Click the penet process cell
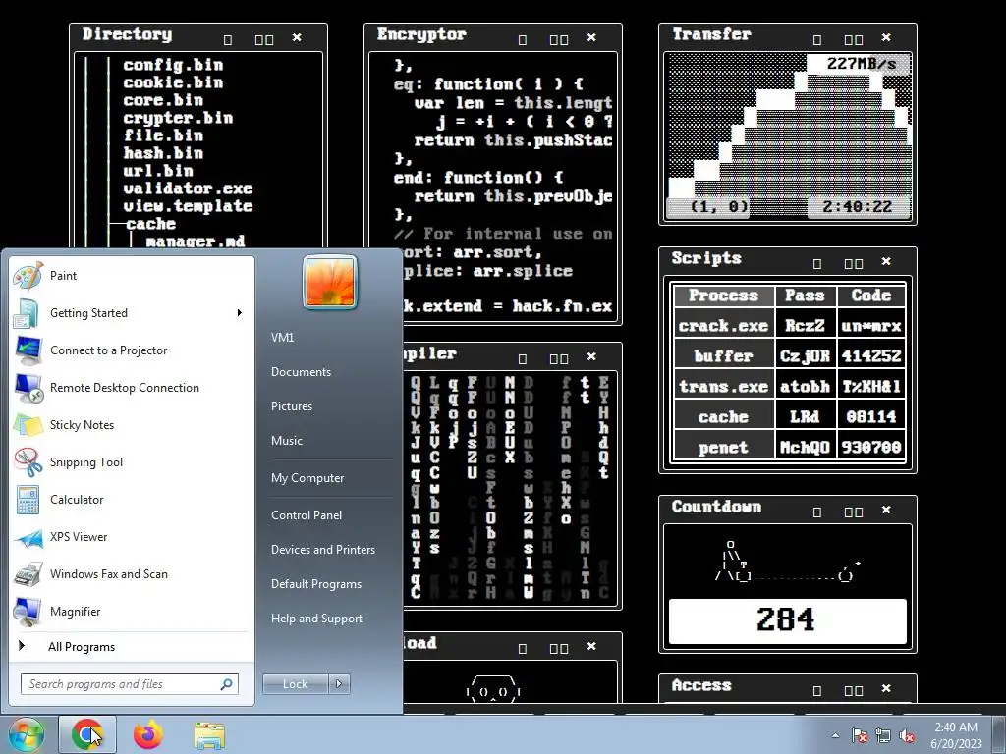1006x754 pixels. point(723,448)
